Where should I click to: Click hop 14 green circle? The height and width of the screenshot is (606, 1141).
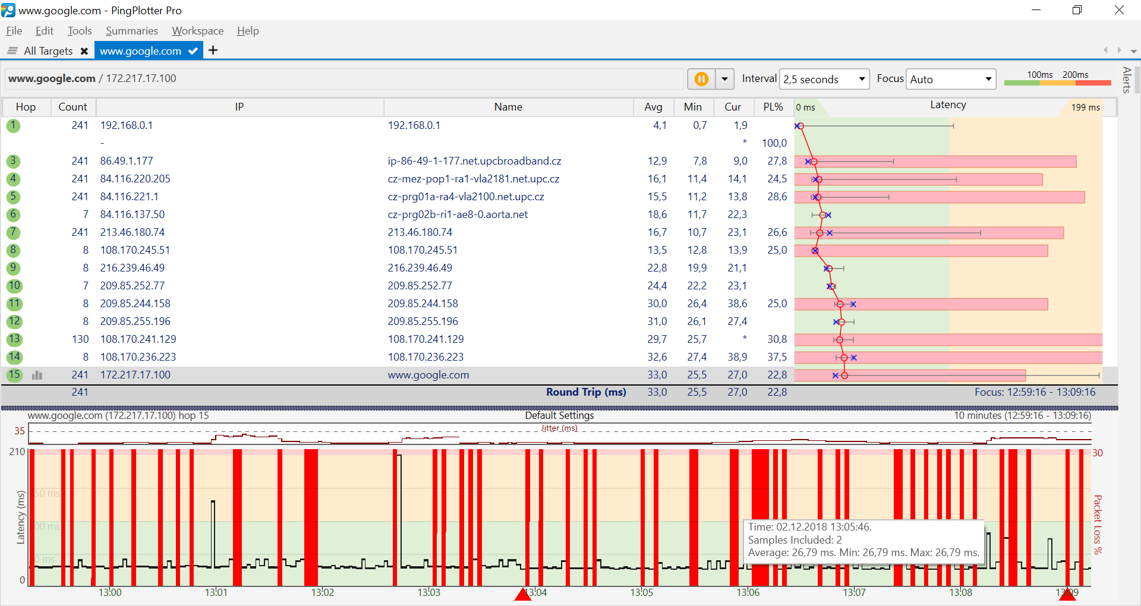coord(14,357)
